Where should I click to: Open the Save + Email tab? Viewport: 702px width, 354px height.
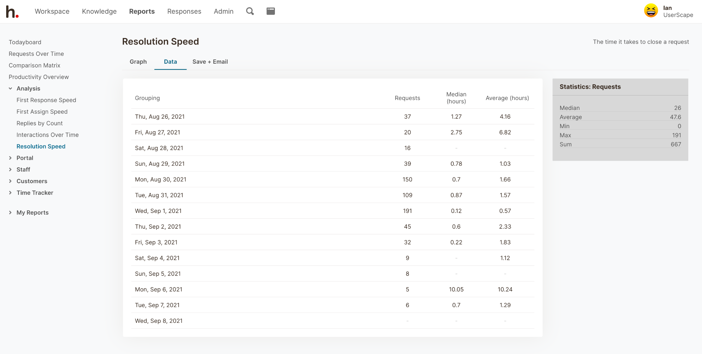point(210,62)
